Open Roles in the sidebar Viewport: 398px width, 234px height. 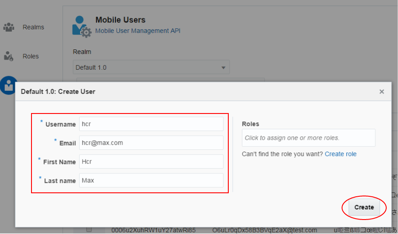point(31,56)
